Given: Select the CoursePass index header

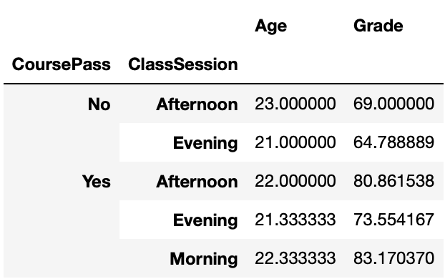Looking at the screenshot, I should coord(61,64).
